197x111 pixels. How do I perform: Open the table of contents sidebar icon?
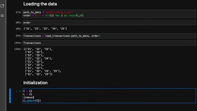(2, 16)
